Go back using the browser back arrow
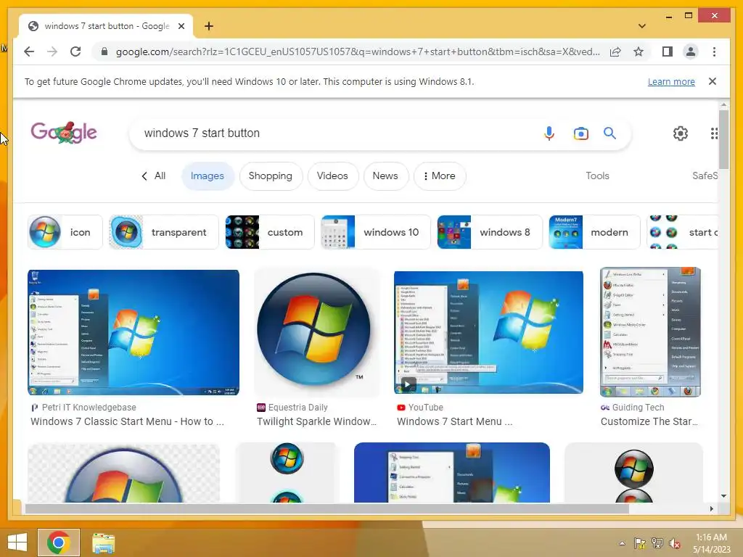Viewport: 743px width, 557px height. coord(29,51)
